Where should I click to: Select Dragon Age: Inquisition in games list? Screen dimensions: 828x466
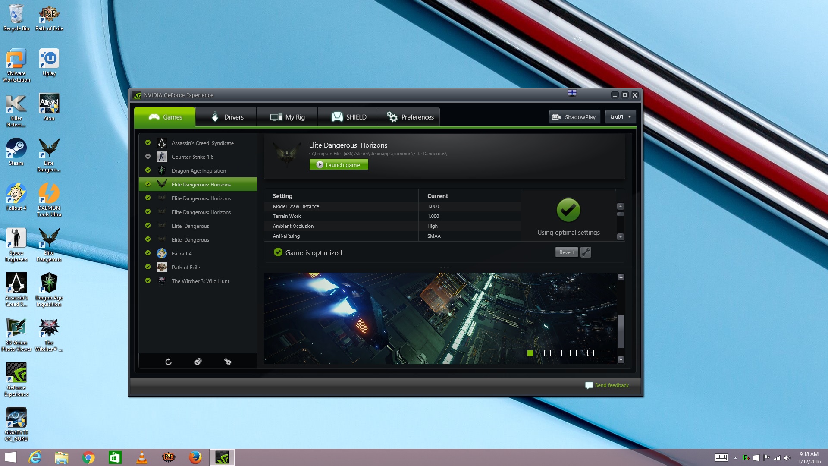pyautogui.click(x=198, y=170)
